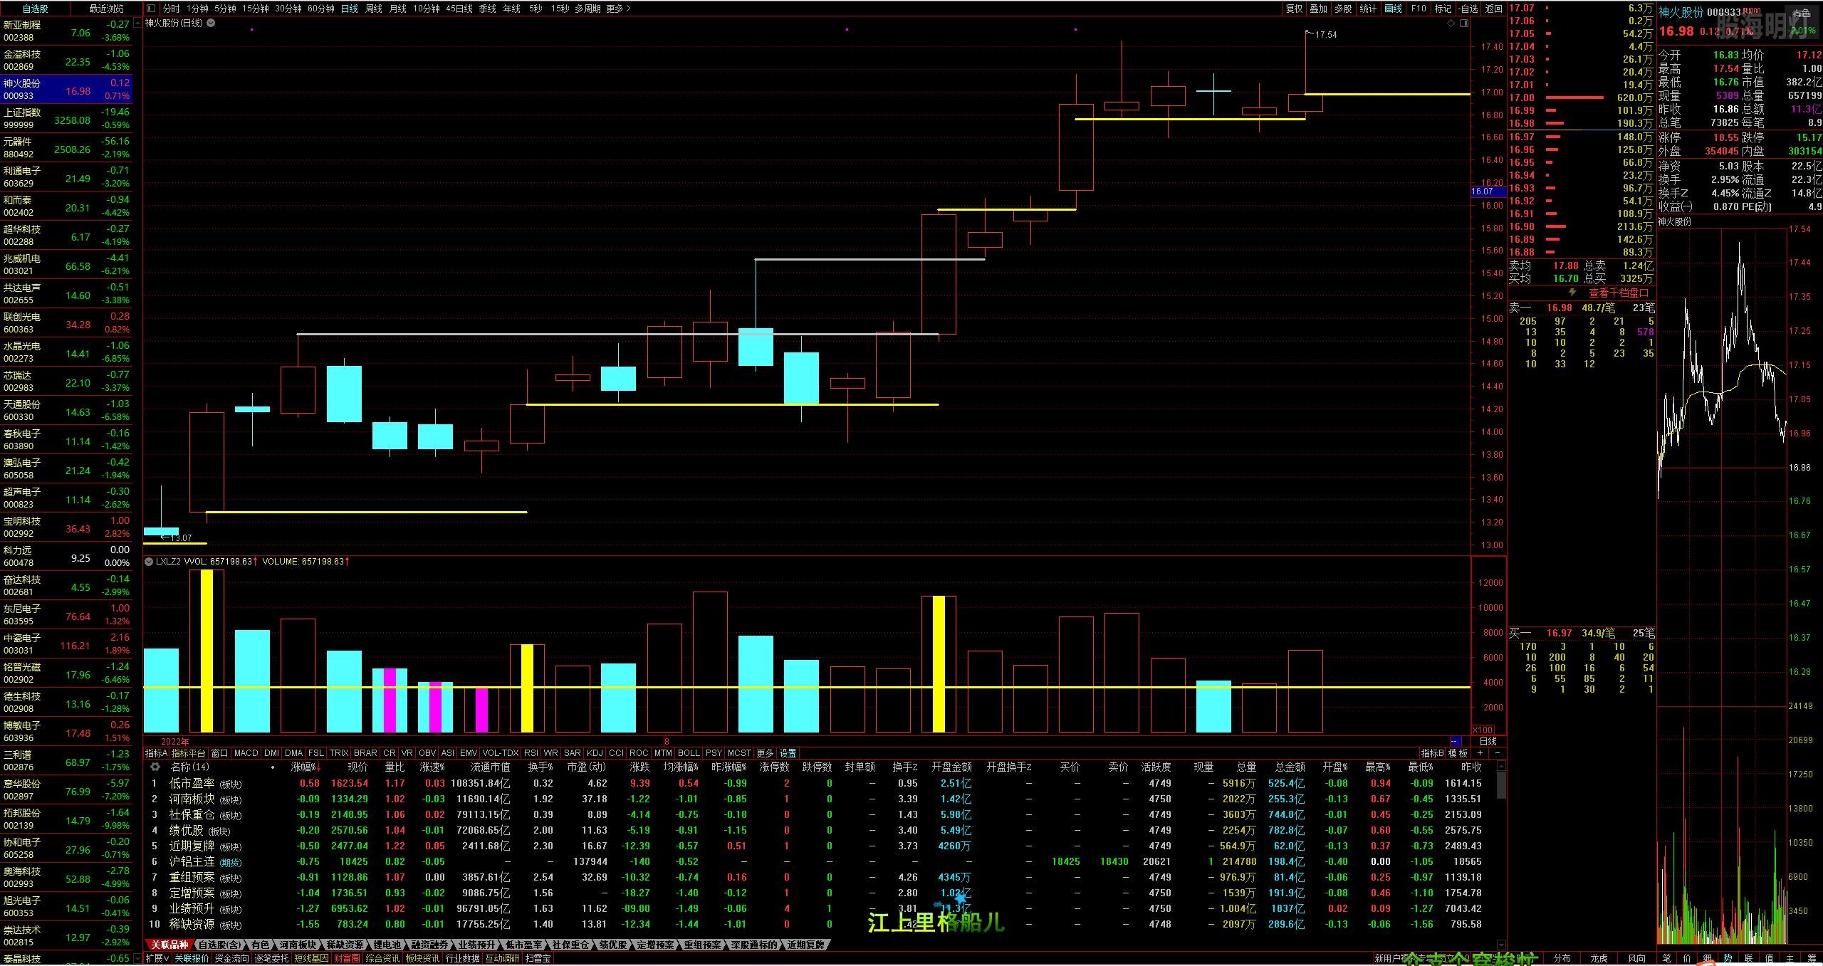The image size is (1823, 966).
Task: Click the 日线 label below the volume pane
Action: tap(1488, 741)
